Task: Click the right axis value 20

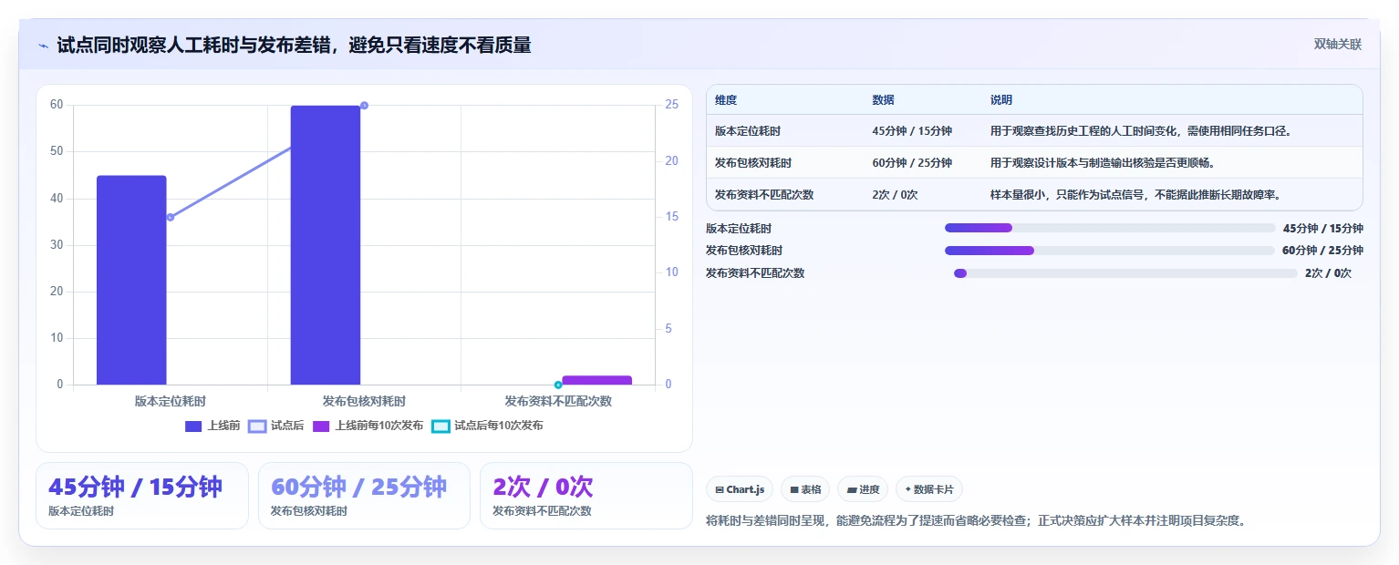Action: (x=672, y=160)
